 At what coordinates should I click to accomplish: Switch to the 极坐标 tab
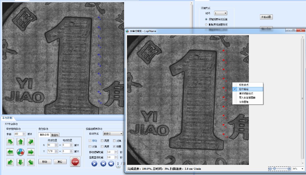click(x=55, y=135)
